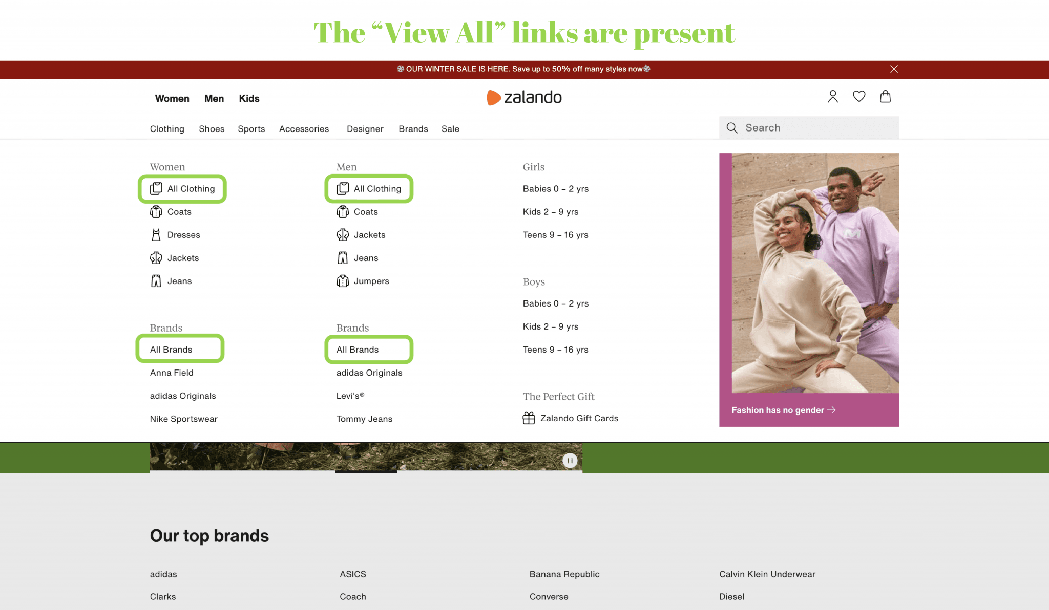
Task: Follow the 'Fashion has no gender' link
Action: point(783,410)
